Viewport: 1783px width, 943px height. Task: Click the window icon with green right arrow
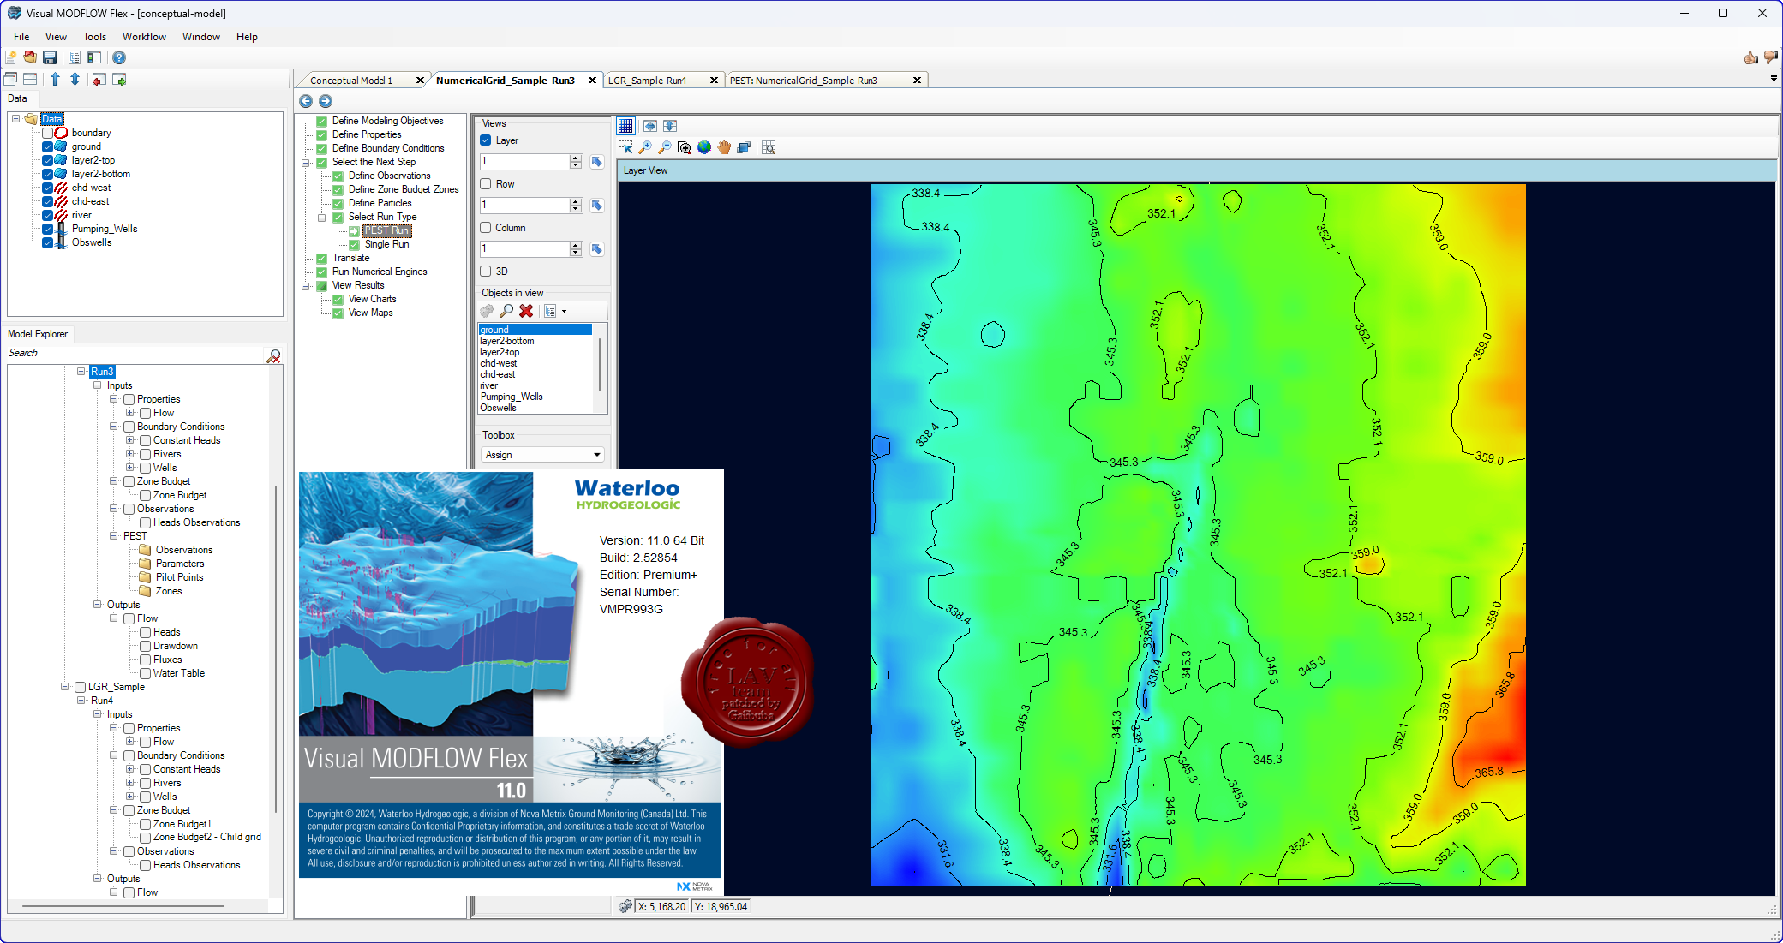pos(119,79)
